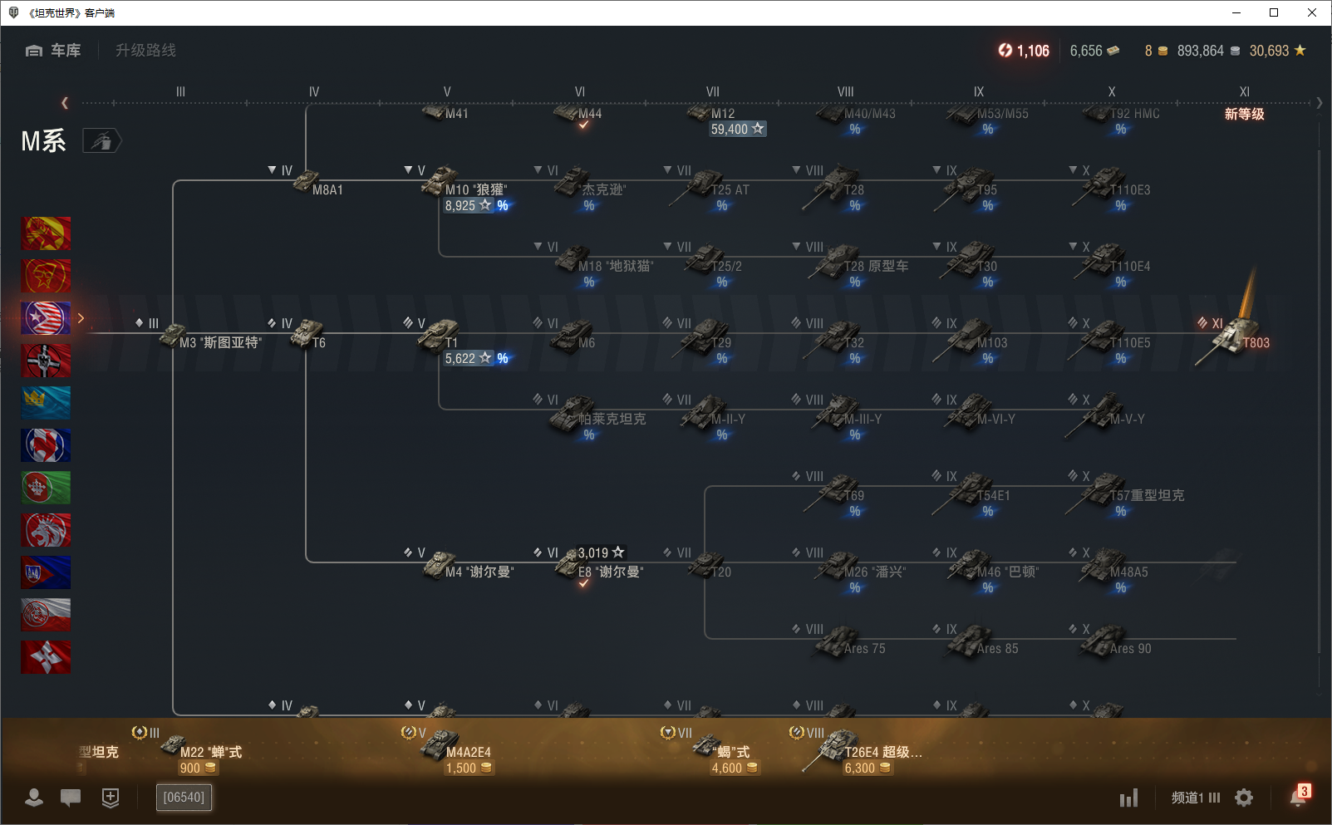Open the 车库 garage tab
The height and width of the screenshot is (825, 1332).
(x=53, y=51)
